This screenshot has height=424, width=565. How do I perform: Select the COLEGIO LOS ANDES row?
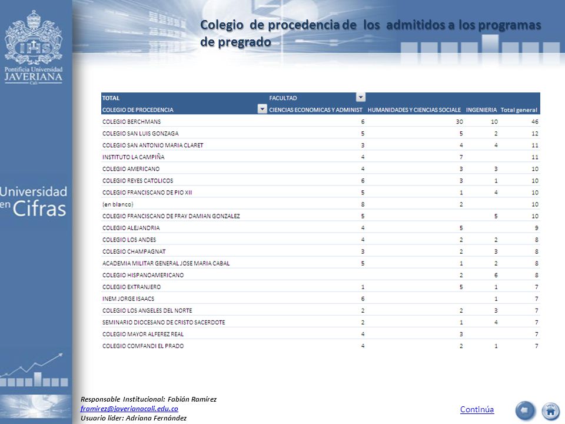[320, 240]
